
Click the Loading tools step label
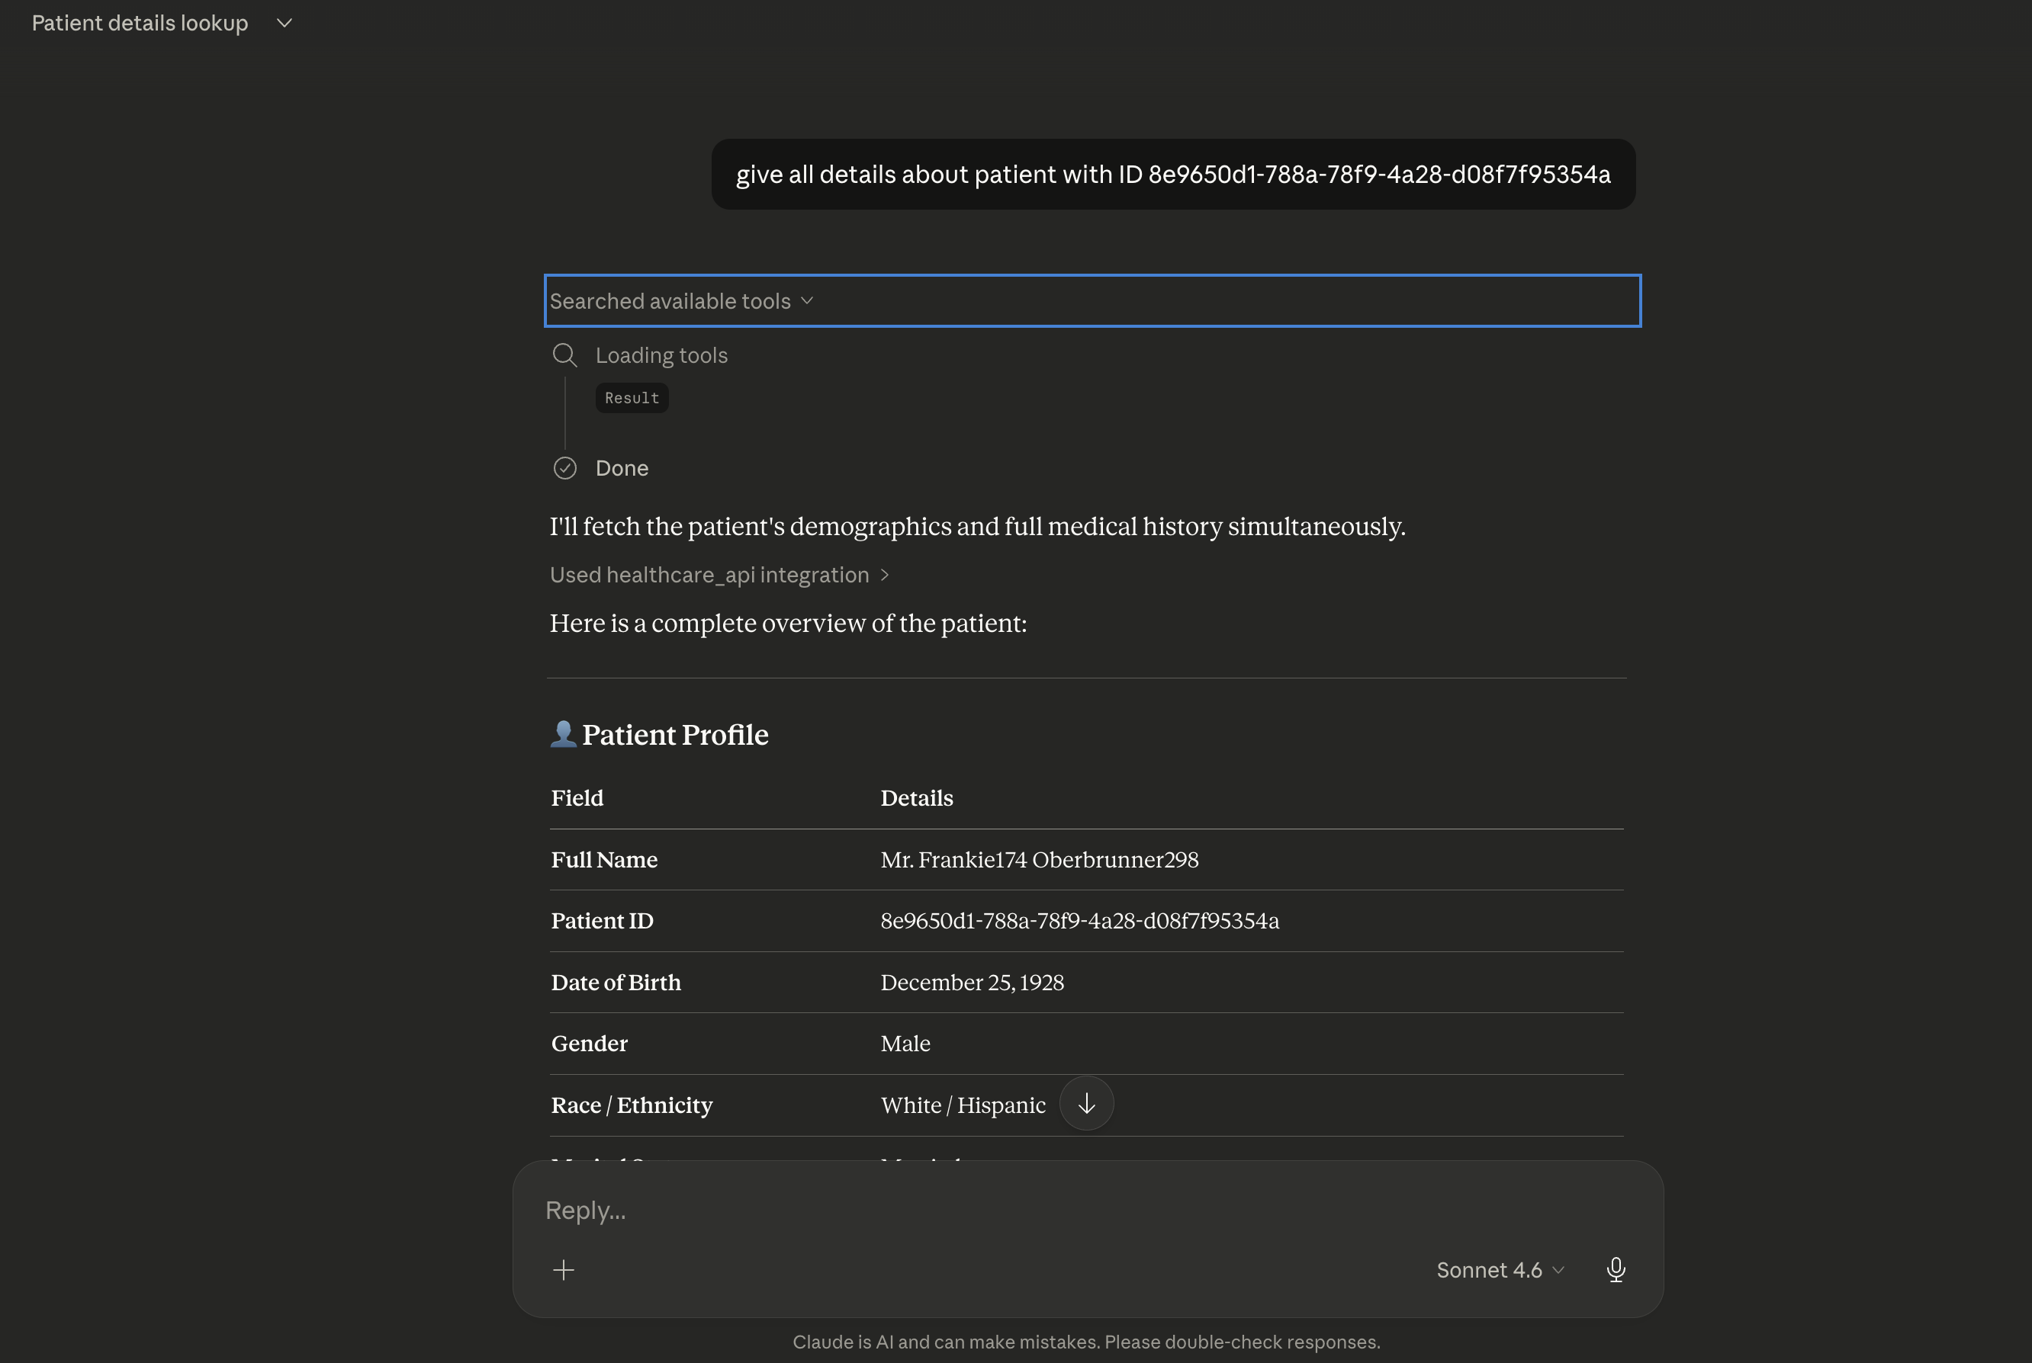[x=661, y=354]
